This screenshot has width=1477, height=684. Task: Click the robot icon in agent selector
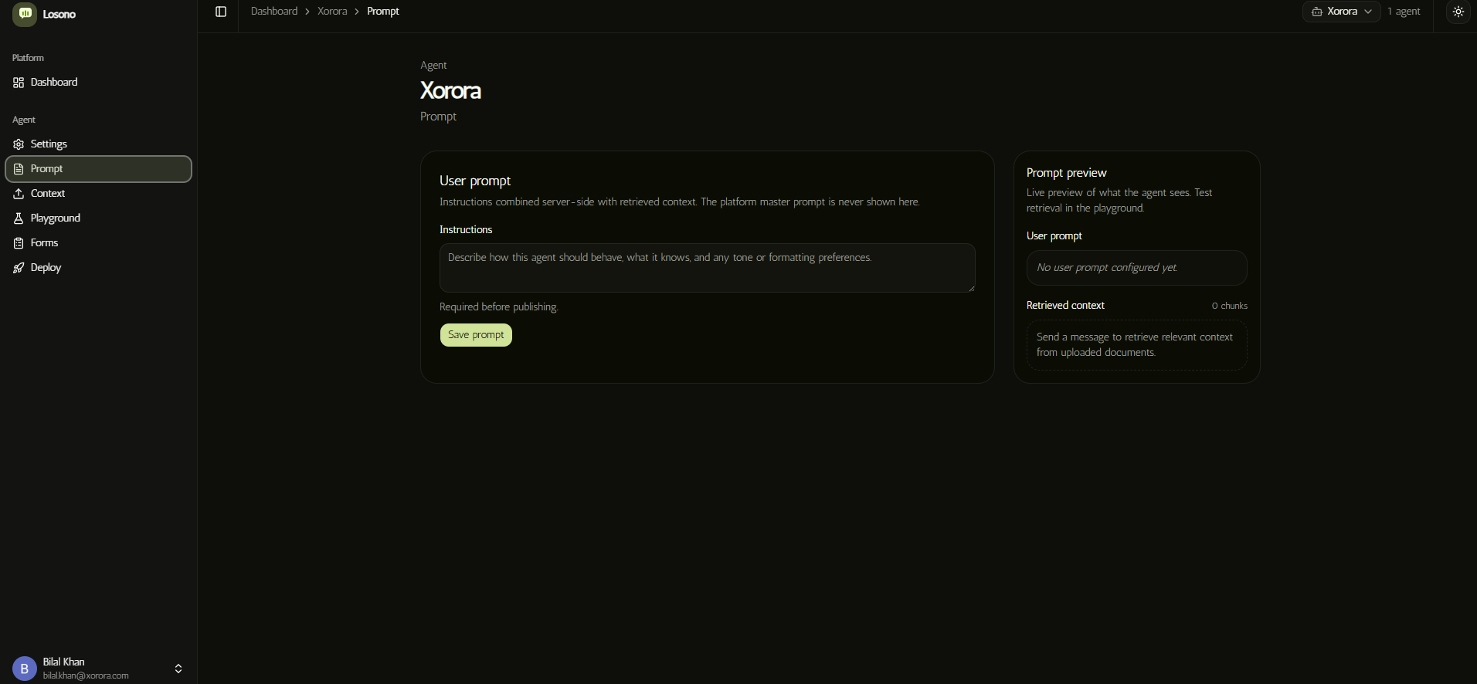1317,12
